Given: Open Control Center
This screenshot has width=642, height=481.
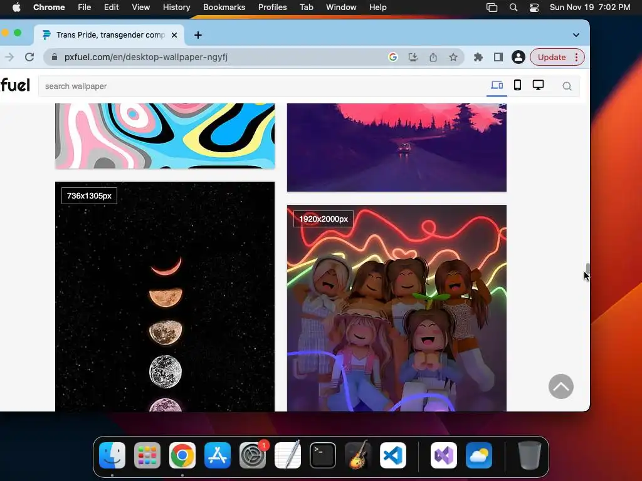Looking at the screenshot, I should (534, 8).
